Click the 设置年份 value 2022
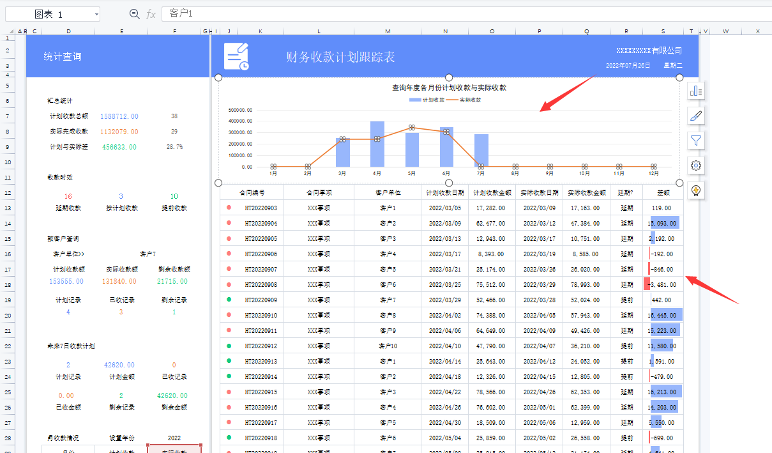The width and height of the screenshot is (772, 453). click(174, 438)
